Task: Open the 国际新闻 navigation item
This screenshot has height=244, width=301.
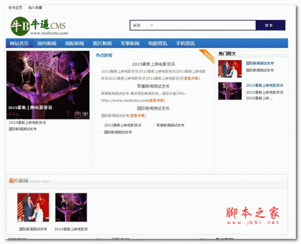Action: (74, 43)
